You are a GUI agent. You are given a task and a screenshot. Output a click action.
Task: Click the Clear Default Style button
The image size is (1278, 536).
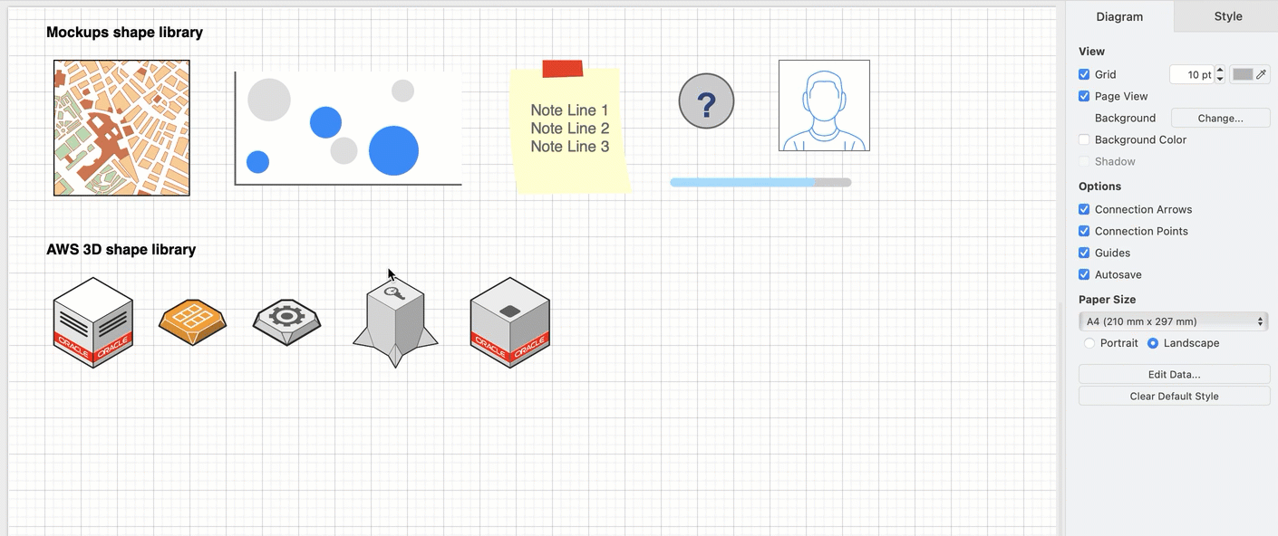[x=1174, y=396]
